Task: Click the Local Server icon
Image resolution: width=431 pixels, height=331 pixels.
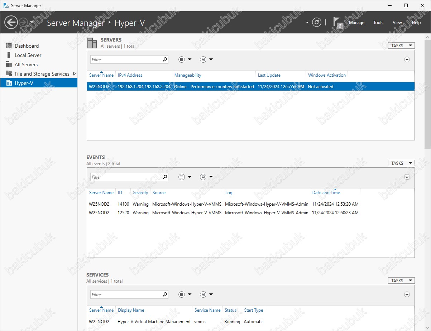Action: [x=9, y=55]
